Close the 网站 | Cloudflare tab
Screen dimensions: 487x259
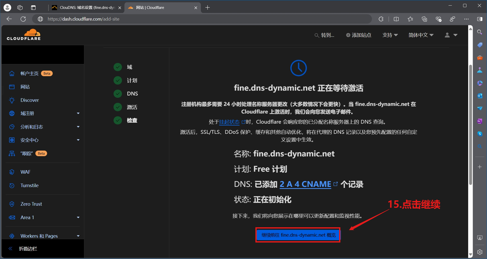click(196, 8)
